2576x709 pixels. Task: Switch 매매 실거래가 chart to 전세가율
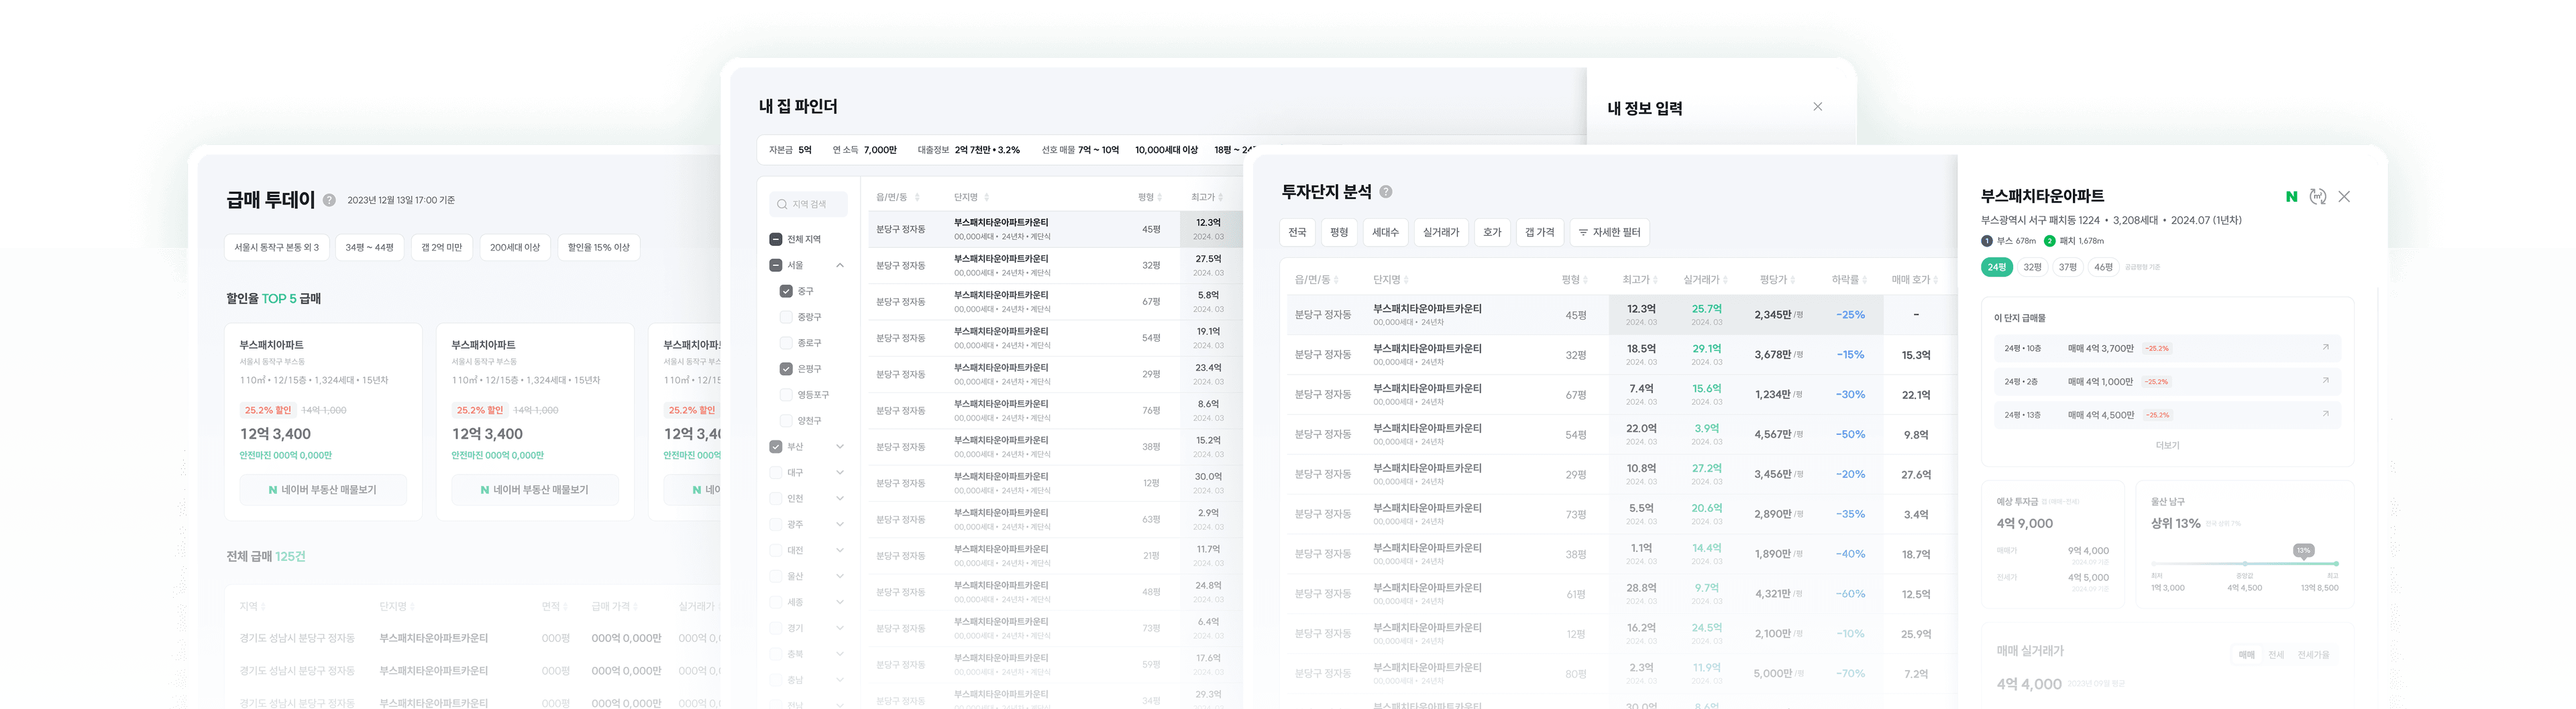[x=2313, y=655]
